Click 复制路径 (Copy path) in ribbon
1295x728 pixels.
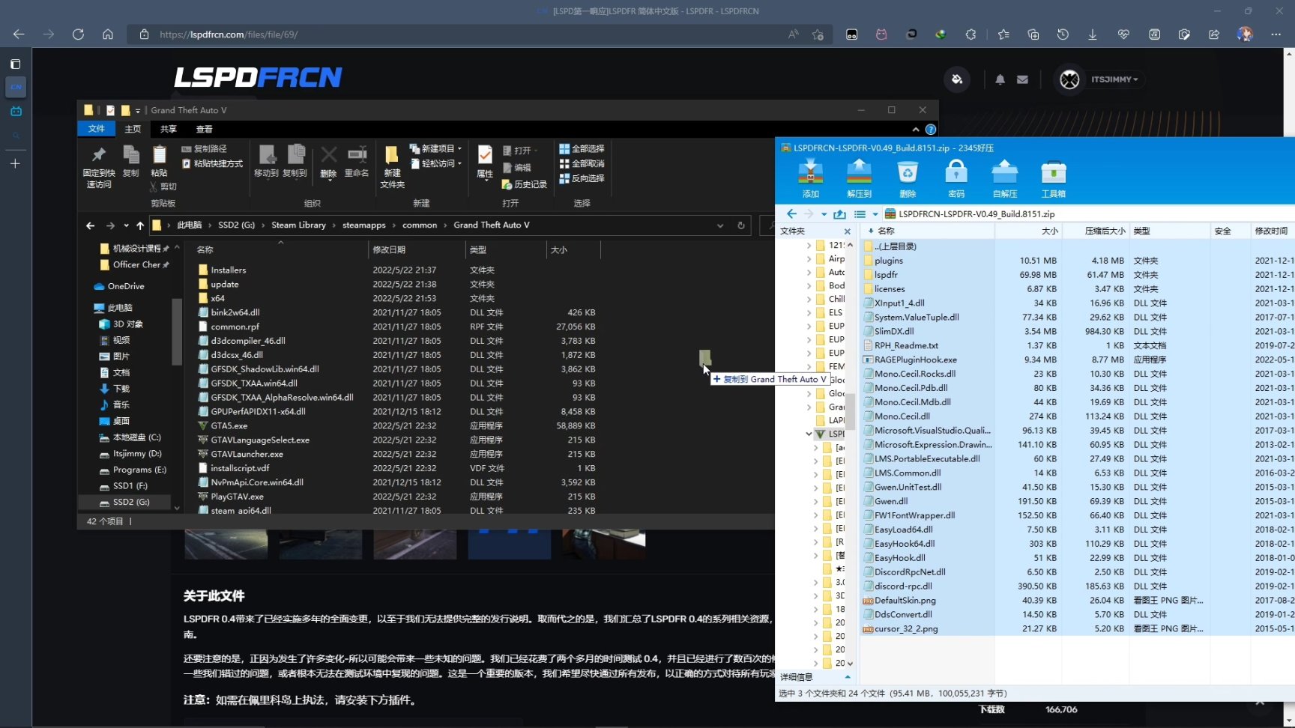click(x=204, y=148)
